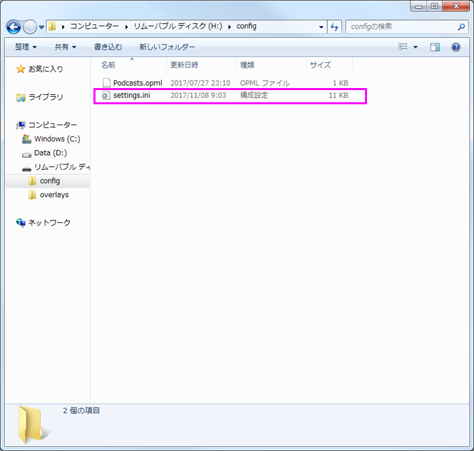
Task: Click the Windows (C:) drive icon
Action: tap(26, 139)
